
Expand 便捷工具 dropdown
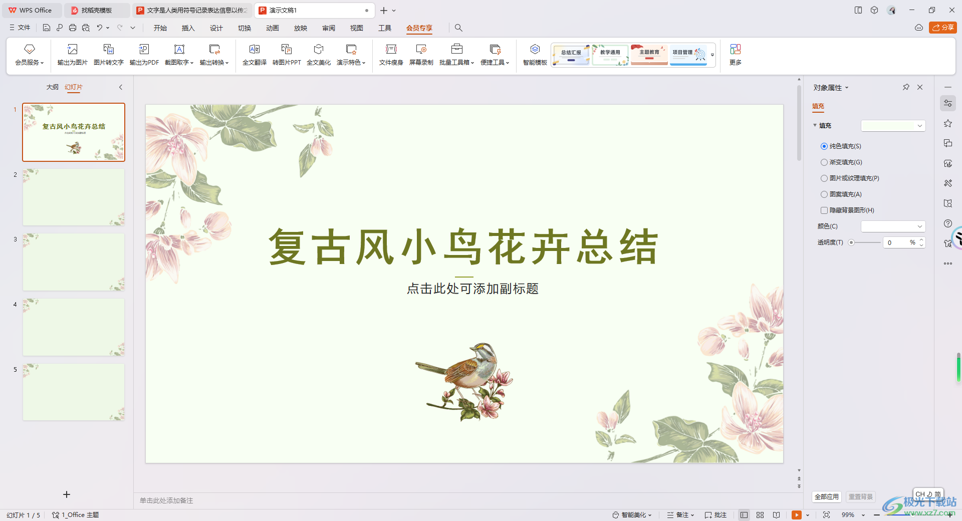508,63
